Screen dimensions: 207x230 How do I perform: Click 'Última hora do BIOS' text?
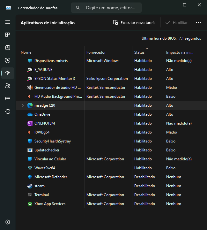pyautogui.click(x=159, y=38)
